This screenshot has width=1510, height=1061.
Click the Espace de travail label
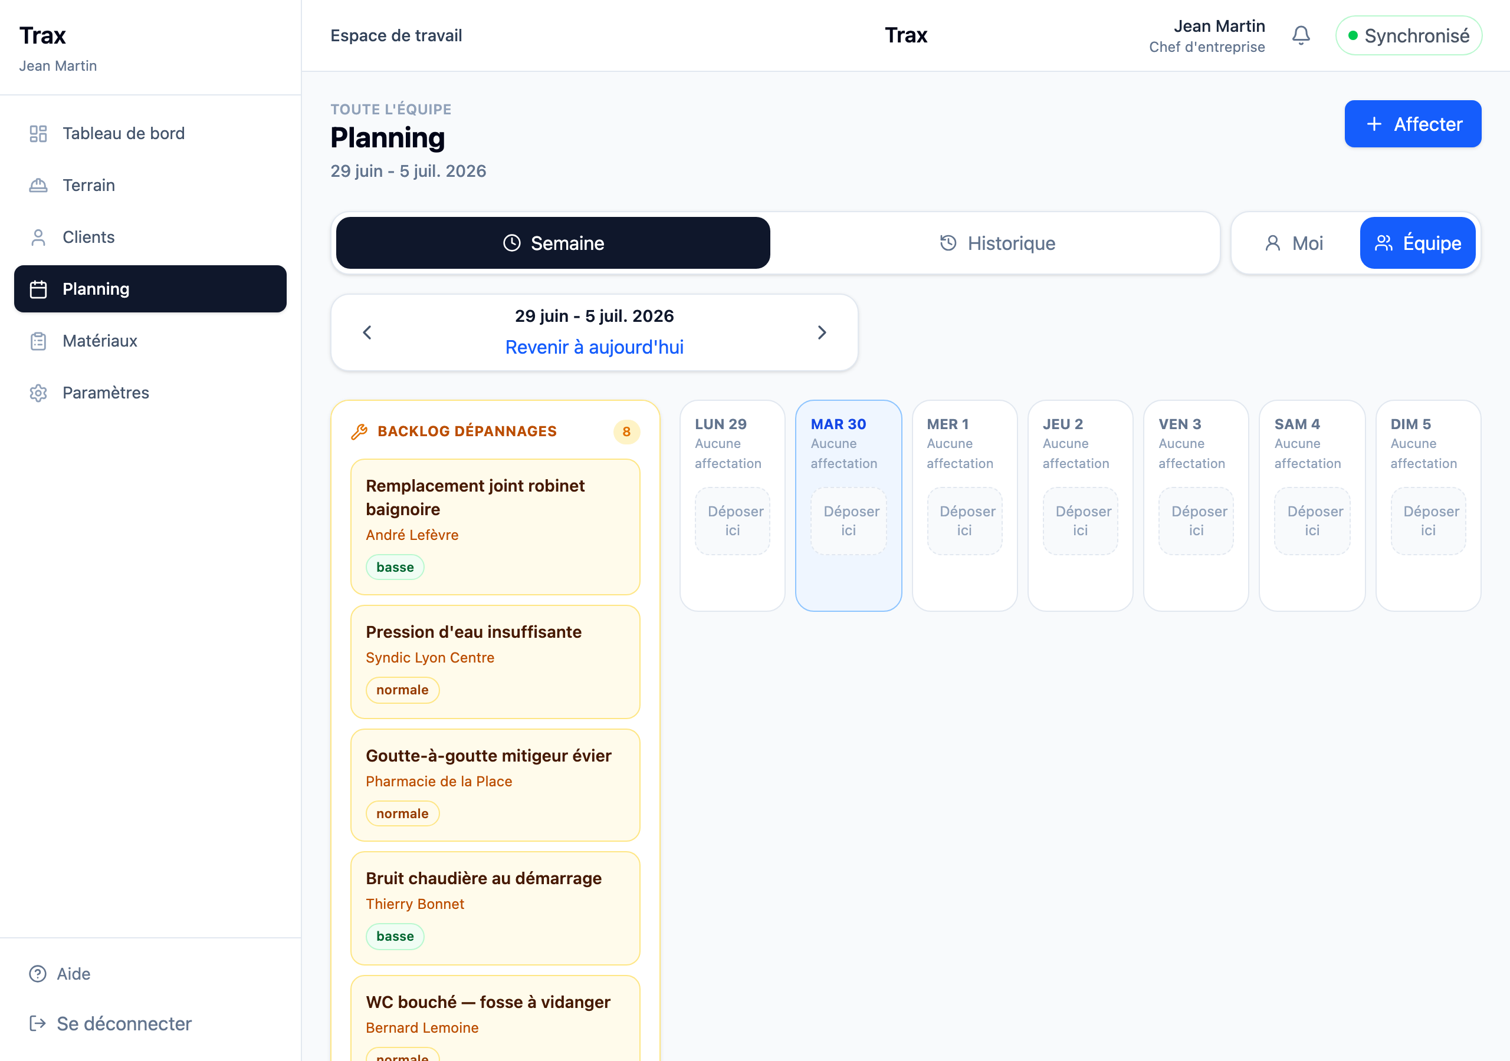click(x=396, y=35)
